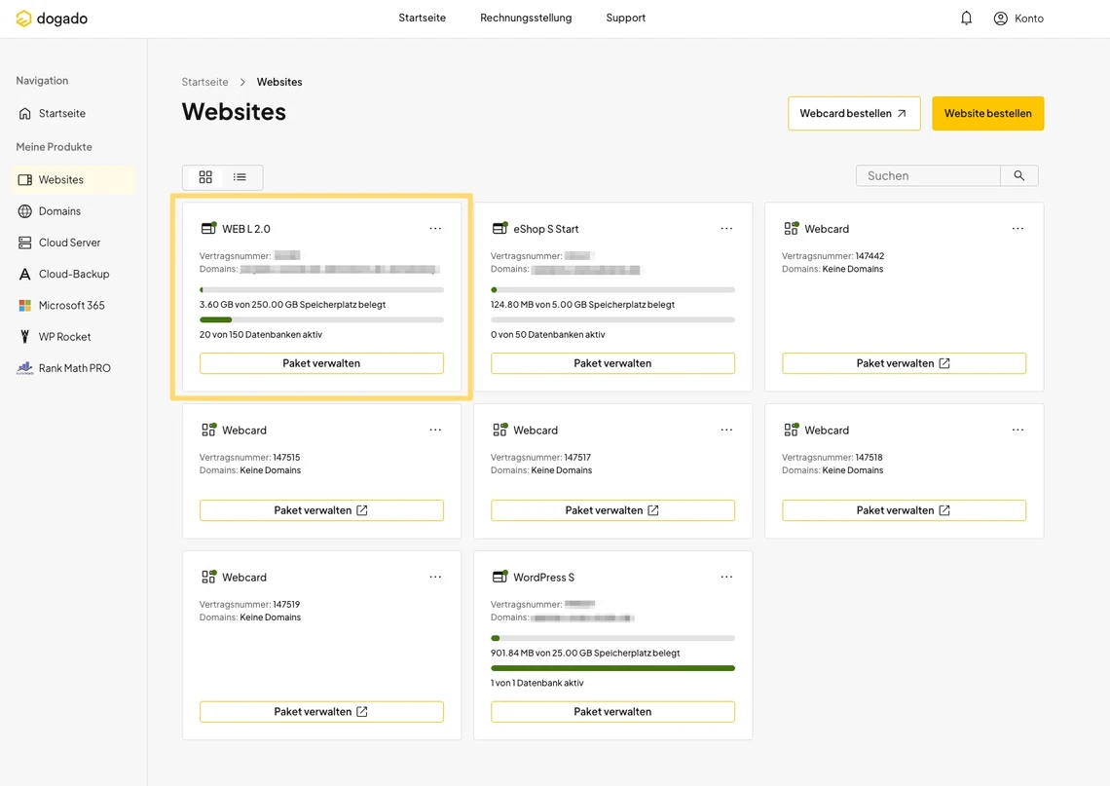Open the options menu on WEB L 2.0 card
The height and width of the screenshot is (786, 1110).
[x=435, y=228]
